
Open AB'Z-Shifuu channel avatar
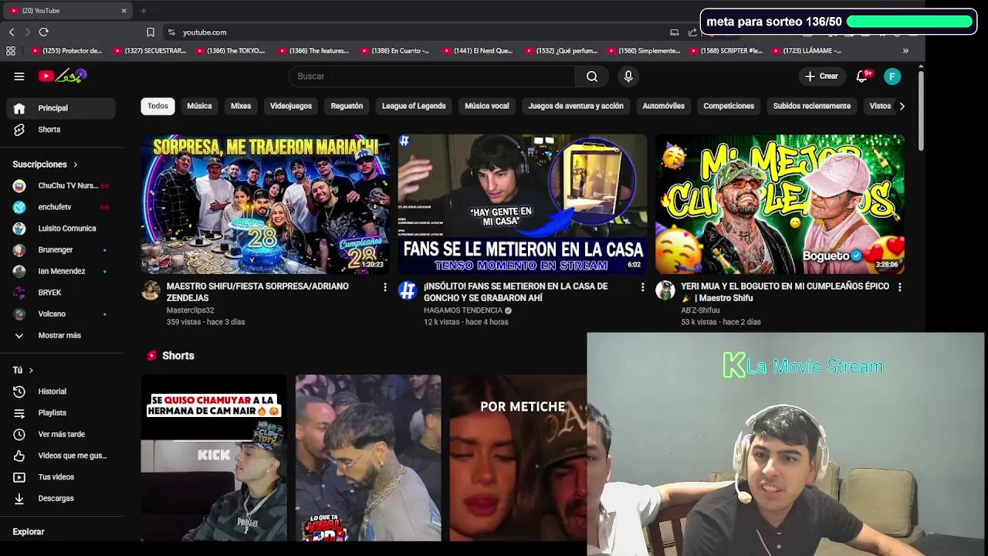[665, 290]
